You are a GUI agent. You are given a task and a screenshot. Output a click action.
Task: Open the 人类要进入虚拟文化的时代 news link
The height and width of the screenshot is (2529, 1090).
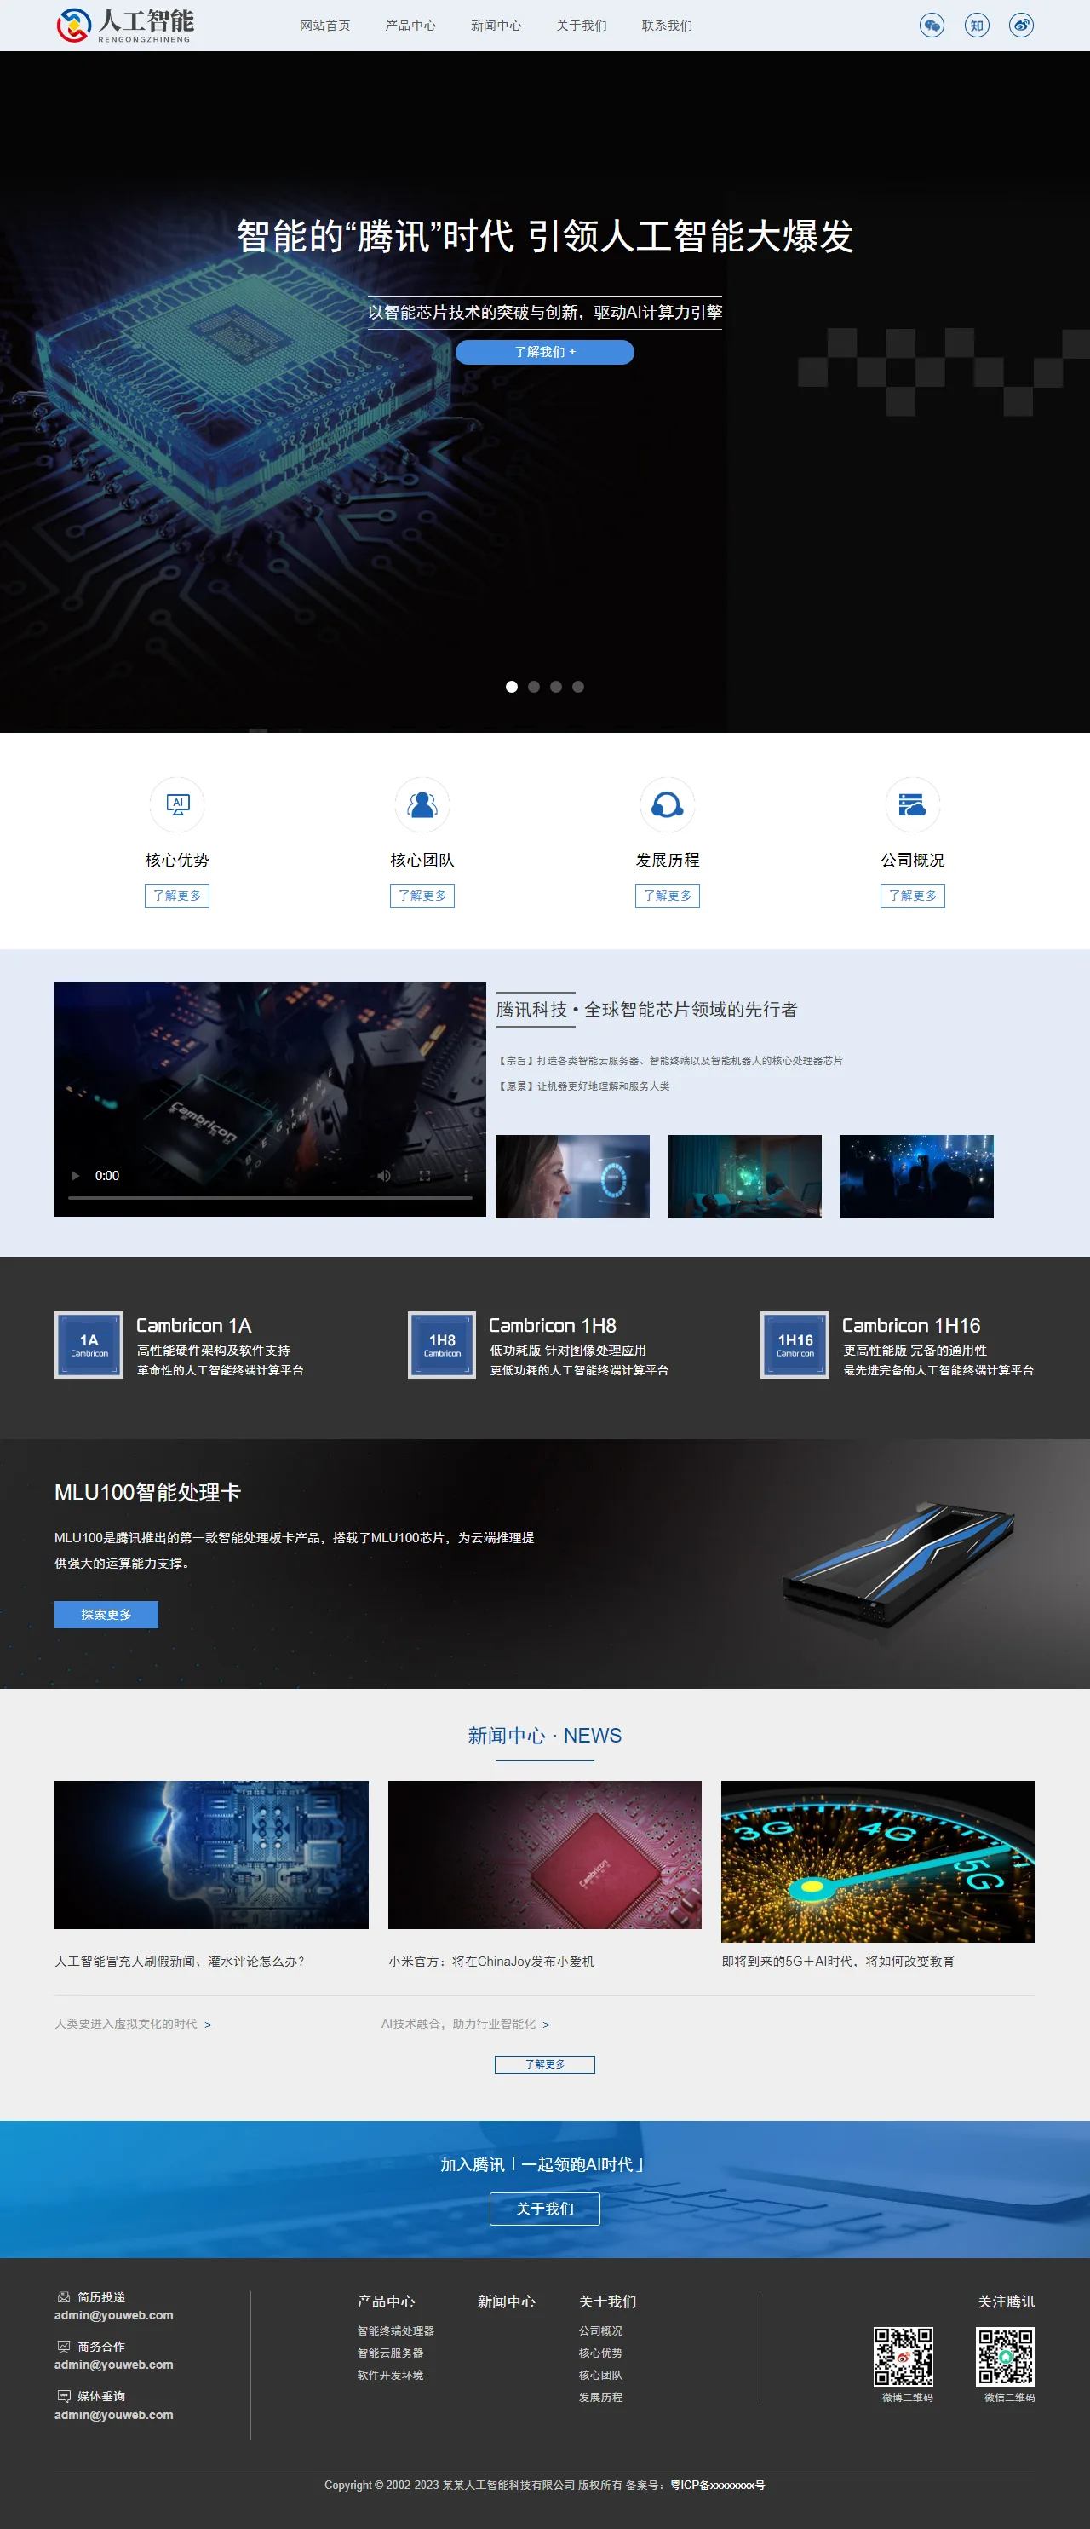[134, 2025]
